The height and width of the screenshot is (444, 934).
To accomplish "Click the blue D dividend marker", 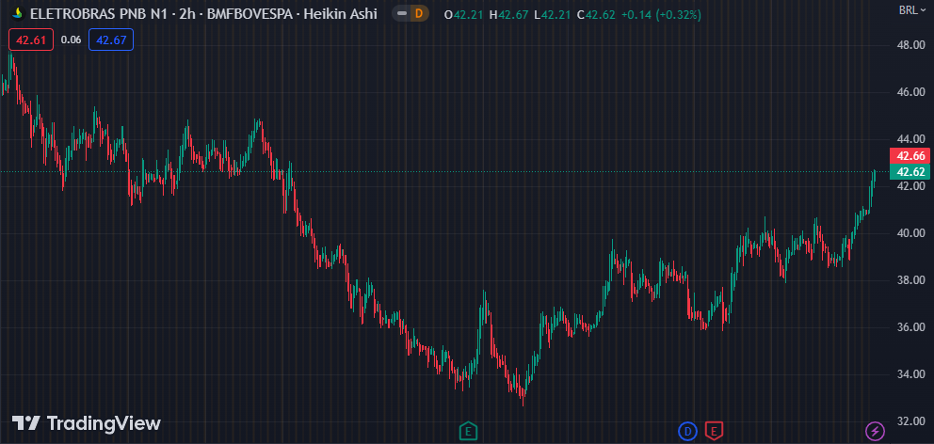I will pyautogui.click(x=687, y=430).
